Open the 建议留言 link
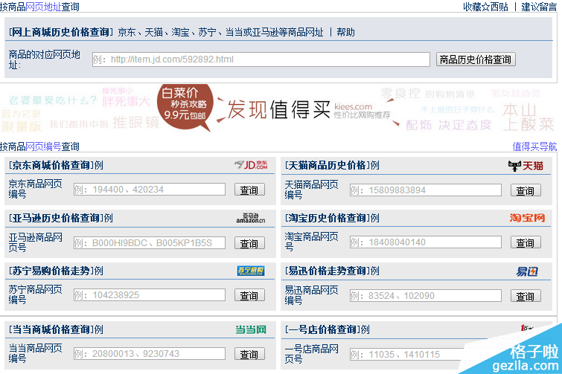Screen dimensions: 562x374 [539, 7]
